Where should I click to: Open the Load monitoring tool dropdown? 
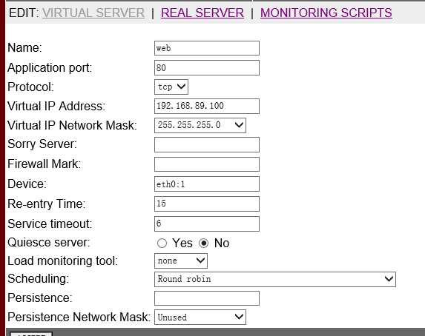181,261
